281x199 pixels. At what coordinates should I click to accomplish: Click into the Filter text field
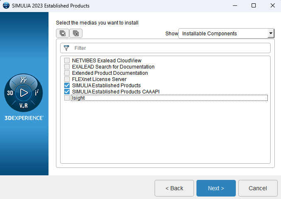click(165, 48)
